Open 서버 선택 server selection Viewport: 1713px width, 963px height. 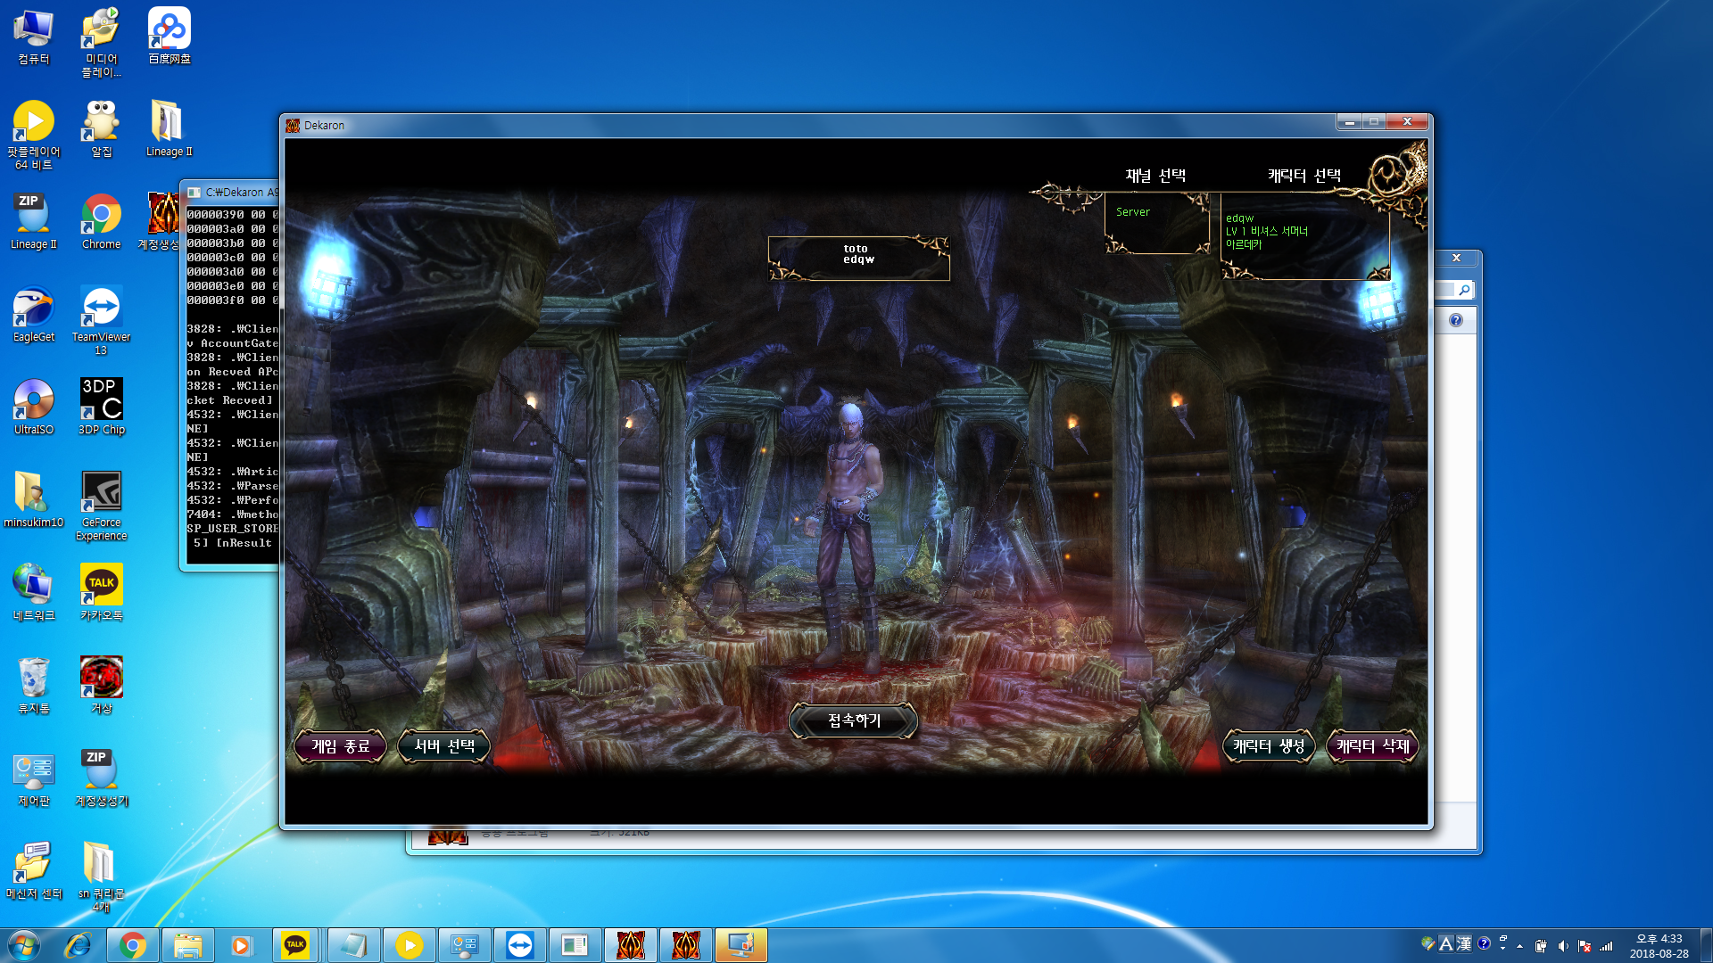[x=443, y=746]
